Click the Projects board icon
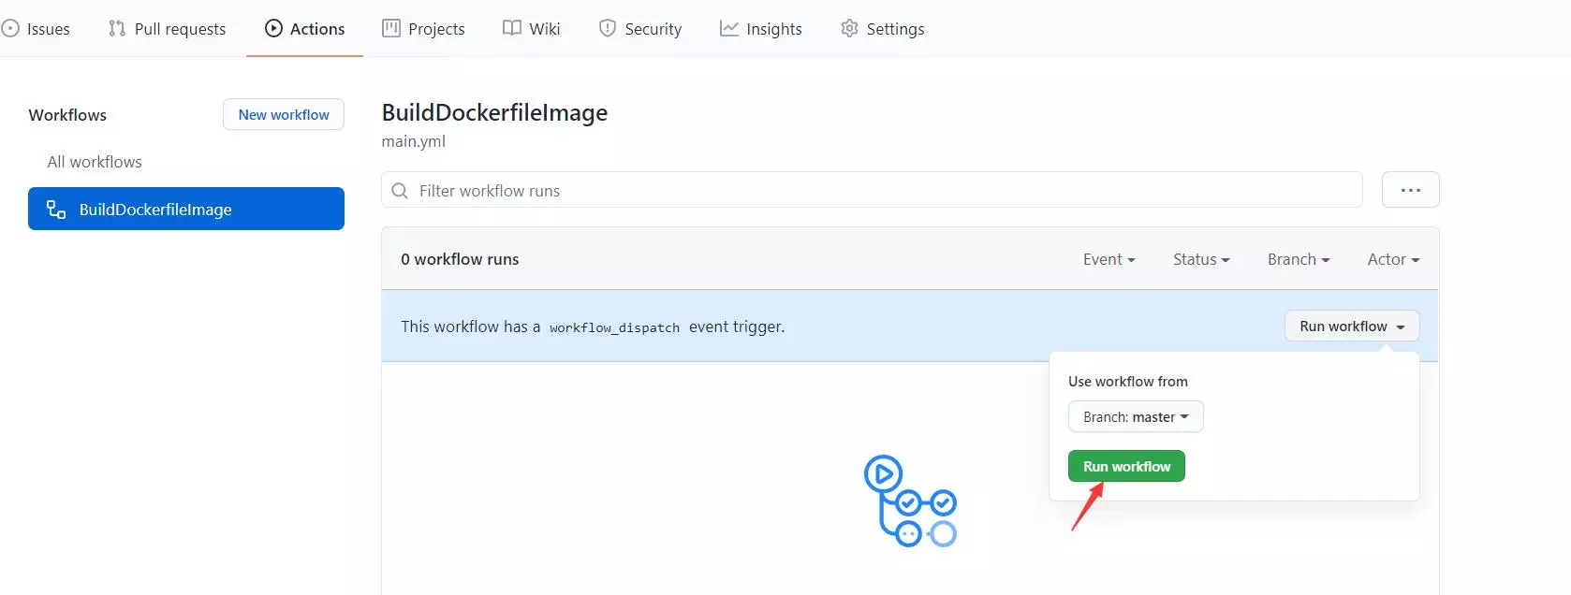 click(391, 28)
